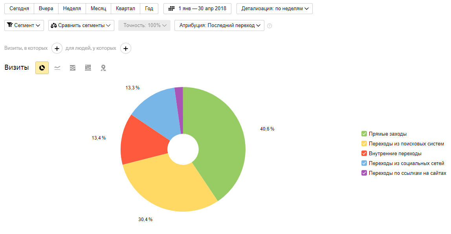Uncheck Внутренние переходы legend checkbox
Screen dimensions: 451x234
click(x=364, y=153)
